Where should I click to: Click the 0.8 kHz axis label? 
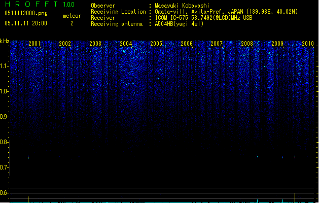tap(4, 142)
